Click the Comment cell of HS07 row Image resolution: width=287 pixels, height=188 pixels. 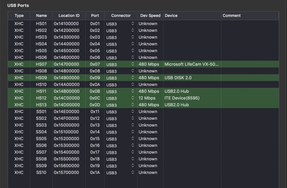click(250, 64)
